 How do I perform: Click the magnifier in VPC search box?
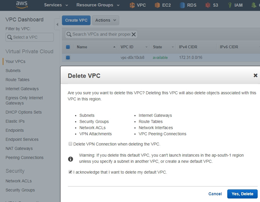click(x=69, y=34)
